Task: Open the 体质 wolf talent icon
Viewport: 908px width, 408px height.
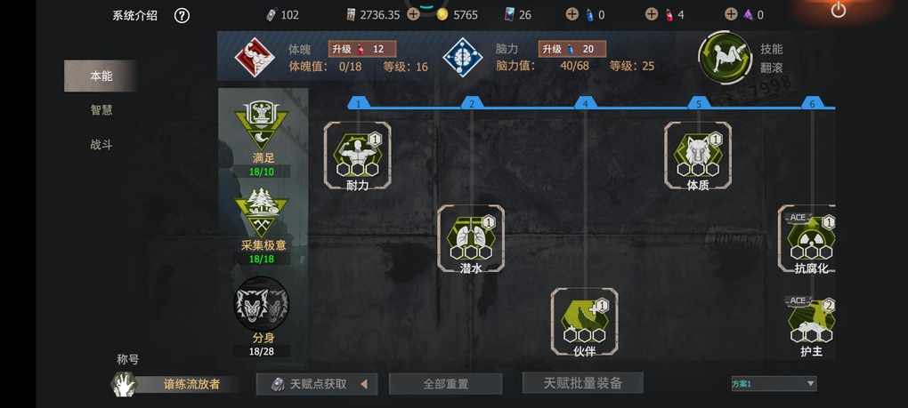Action: 697,155
